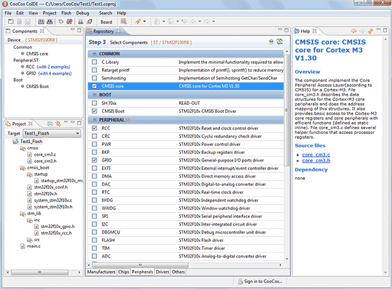Viewport: 392px width, 289px height.
Task: Click the Board toolbar button
Action: (x=106, y=22)
